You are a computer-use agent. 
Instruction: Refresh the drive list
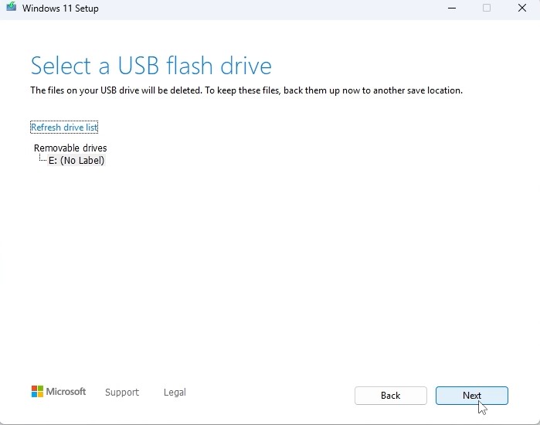click(64, 127)
